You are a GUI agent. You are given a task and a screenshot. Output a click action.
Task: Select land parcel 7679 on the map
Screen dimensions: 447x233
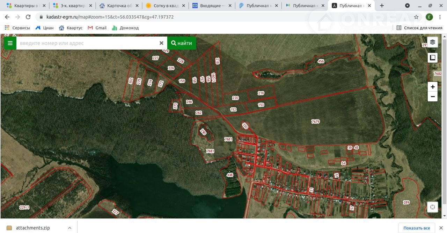tap(315, 122)
